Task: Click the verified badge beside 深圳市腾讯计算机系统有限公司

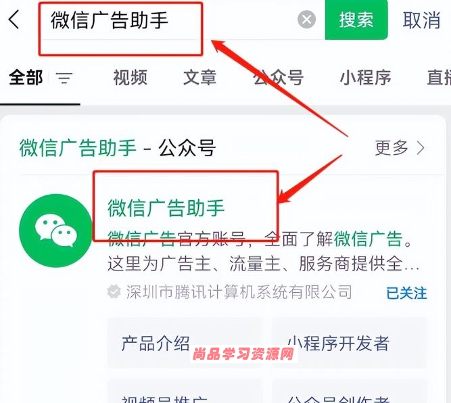Action: point(114,291)
